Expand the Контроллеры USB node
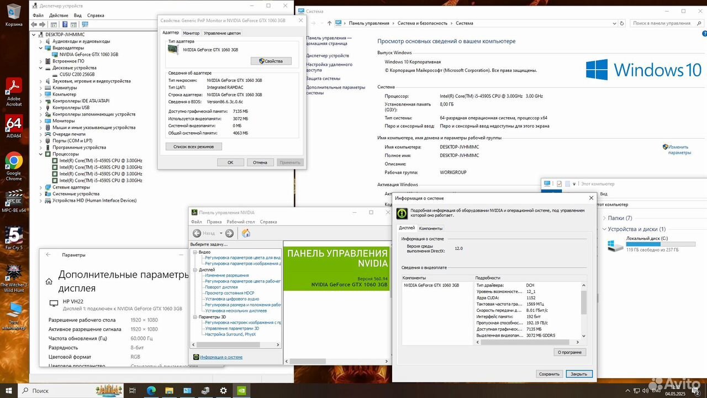This screenshot has height=398, width=707. click(x=41, y=108)
